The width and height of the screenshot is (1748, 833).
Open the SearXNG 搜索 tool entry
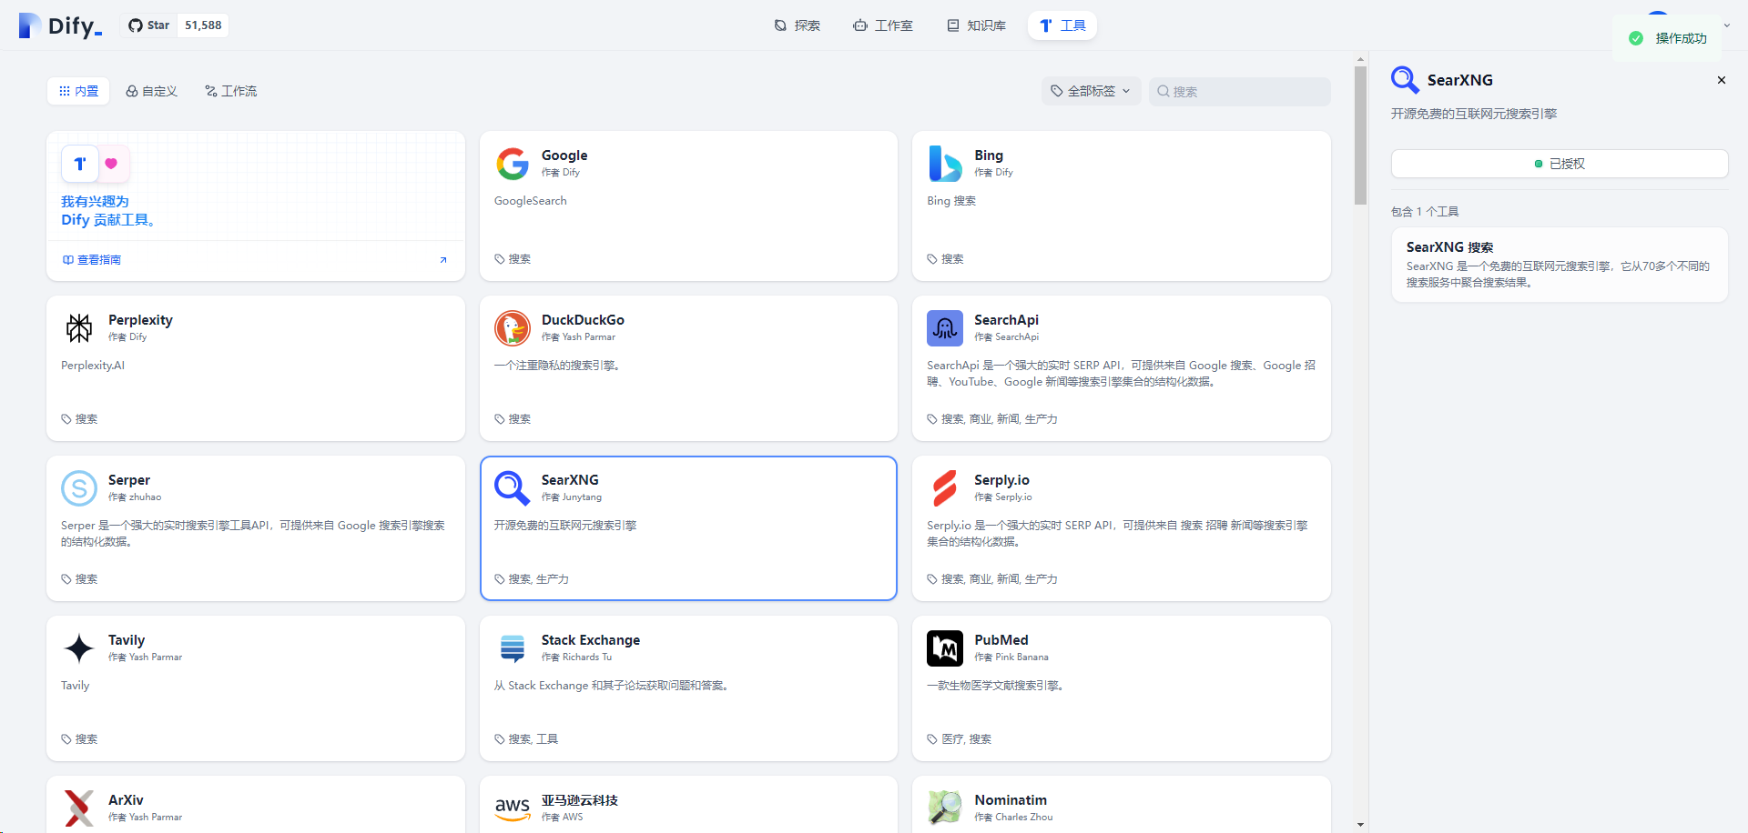click(x=1560, y=265)
